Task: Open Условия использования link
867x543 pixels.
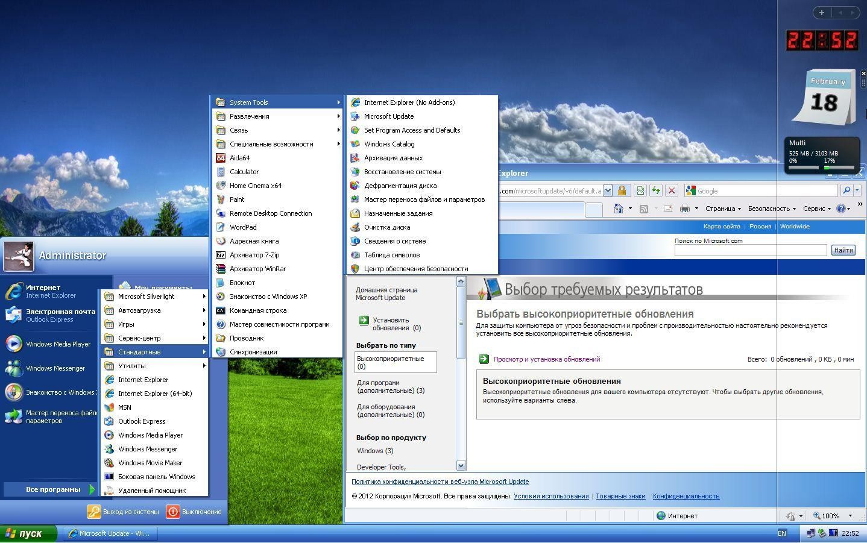Action: coord(551,497)
